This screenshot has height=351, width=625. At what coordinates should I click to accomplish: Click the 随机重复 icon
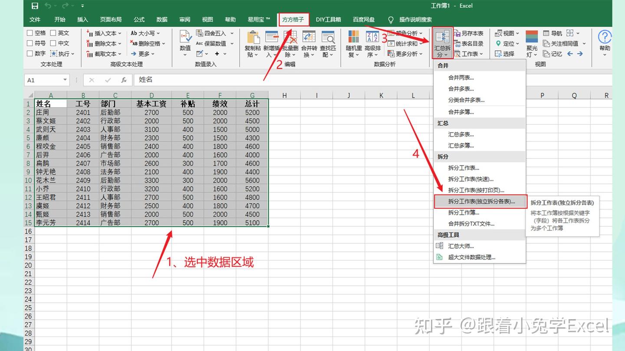pyautogui.click(x=353, y=43)
